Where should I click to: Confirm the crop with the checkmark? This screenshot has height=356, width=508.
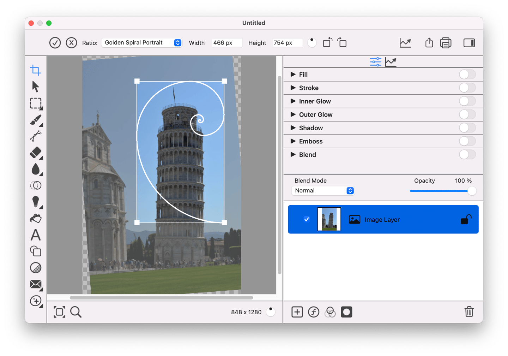coord(55,43)
